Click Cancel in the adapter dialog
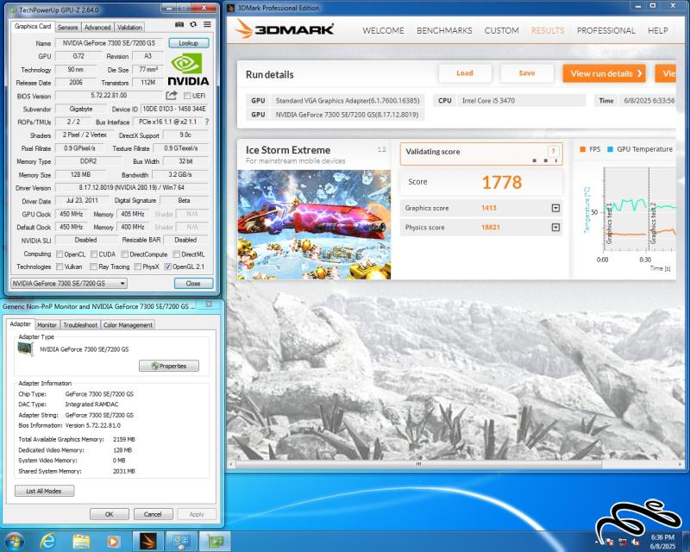Viewport: 690px width, 552px height. 153,514
